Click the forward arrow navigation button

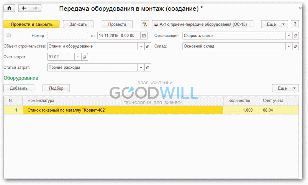point(35,8)
